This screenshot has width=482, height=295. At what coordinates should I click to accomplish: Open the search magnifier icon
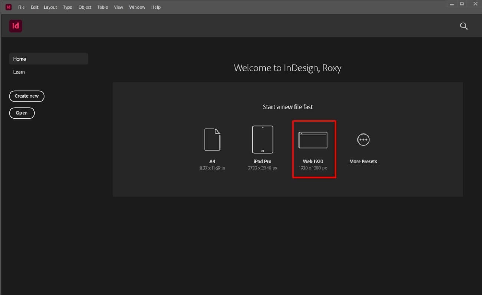click(464, 26)
